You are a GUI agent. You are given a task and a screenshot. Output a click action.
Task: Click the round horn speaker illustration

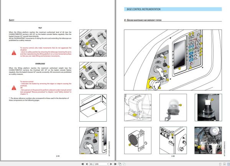point(138,140)
